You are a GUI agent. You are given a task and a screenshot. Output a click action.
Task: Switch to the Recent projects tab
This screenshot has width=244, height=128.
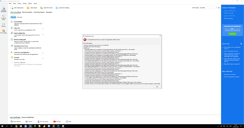coord(27,12)
